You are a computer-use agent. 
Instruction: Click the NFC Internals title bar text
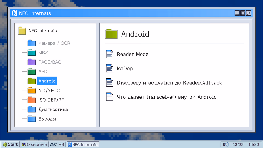[x=35, y=13]
